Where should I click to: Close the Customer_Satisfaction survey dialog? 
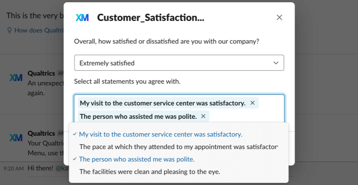(279, 17)
